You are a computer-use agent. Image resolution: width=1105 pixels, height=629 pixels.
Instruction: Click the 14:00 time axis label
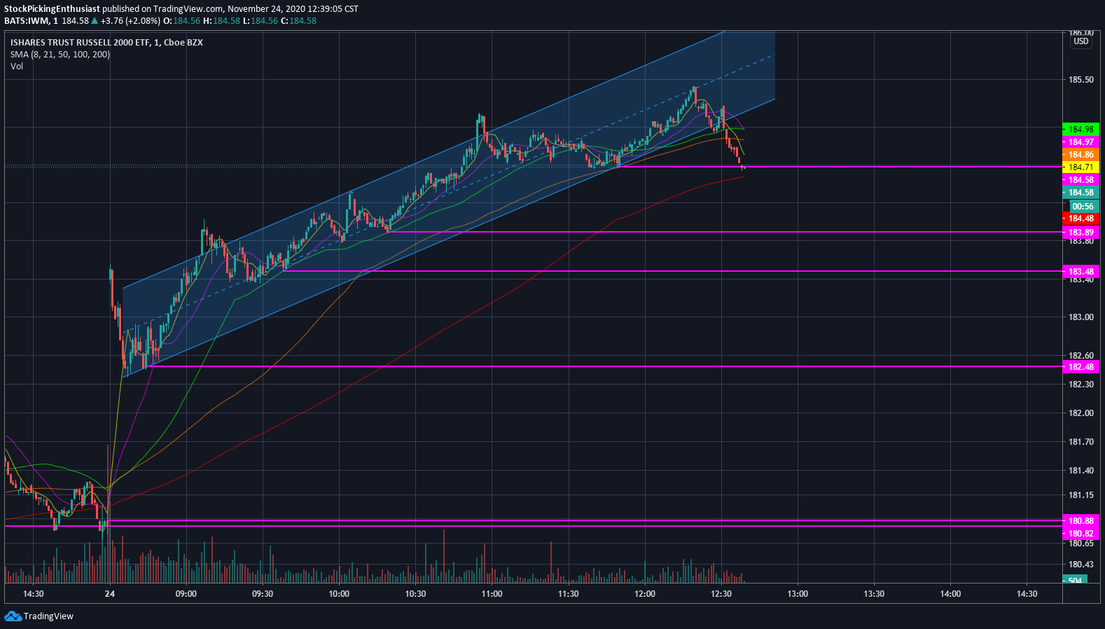tap(950, 594)
